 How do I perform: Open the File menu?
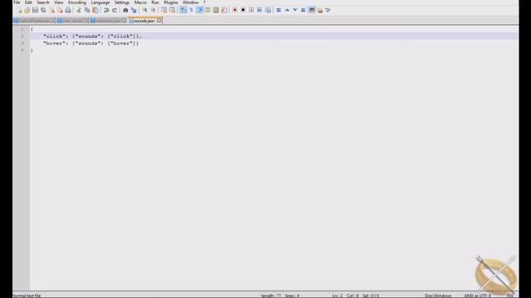[17, 2]
